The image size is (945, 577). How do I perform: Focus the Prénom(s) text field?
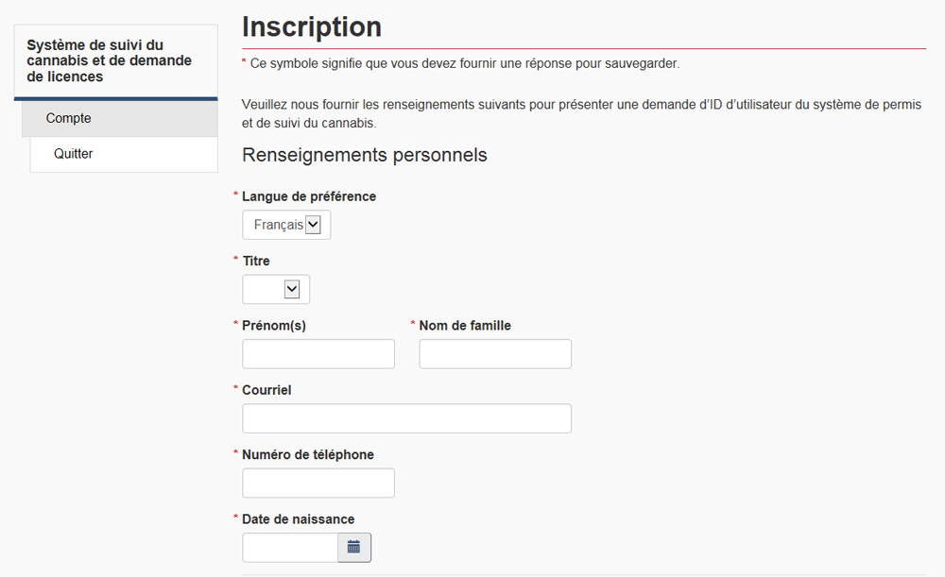coord(318,354)
